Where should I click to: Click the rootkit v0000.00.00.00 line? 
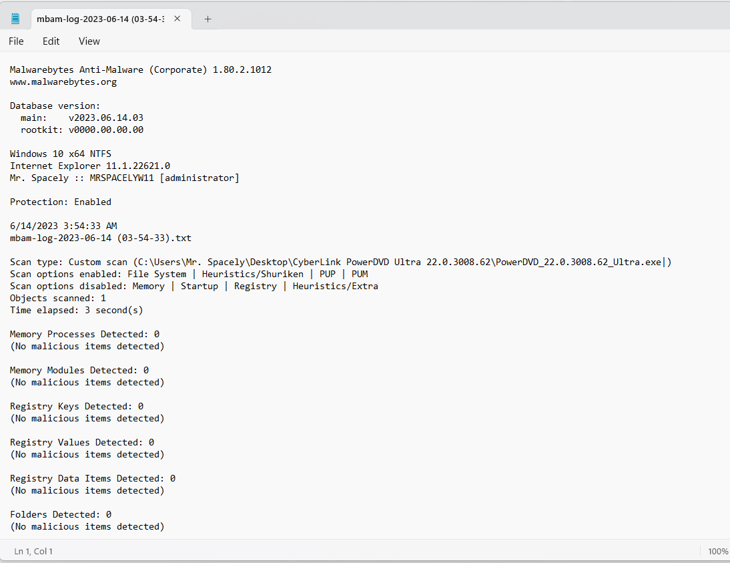tap(82, 130)
